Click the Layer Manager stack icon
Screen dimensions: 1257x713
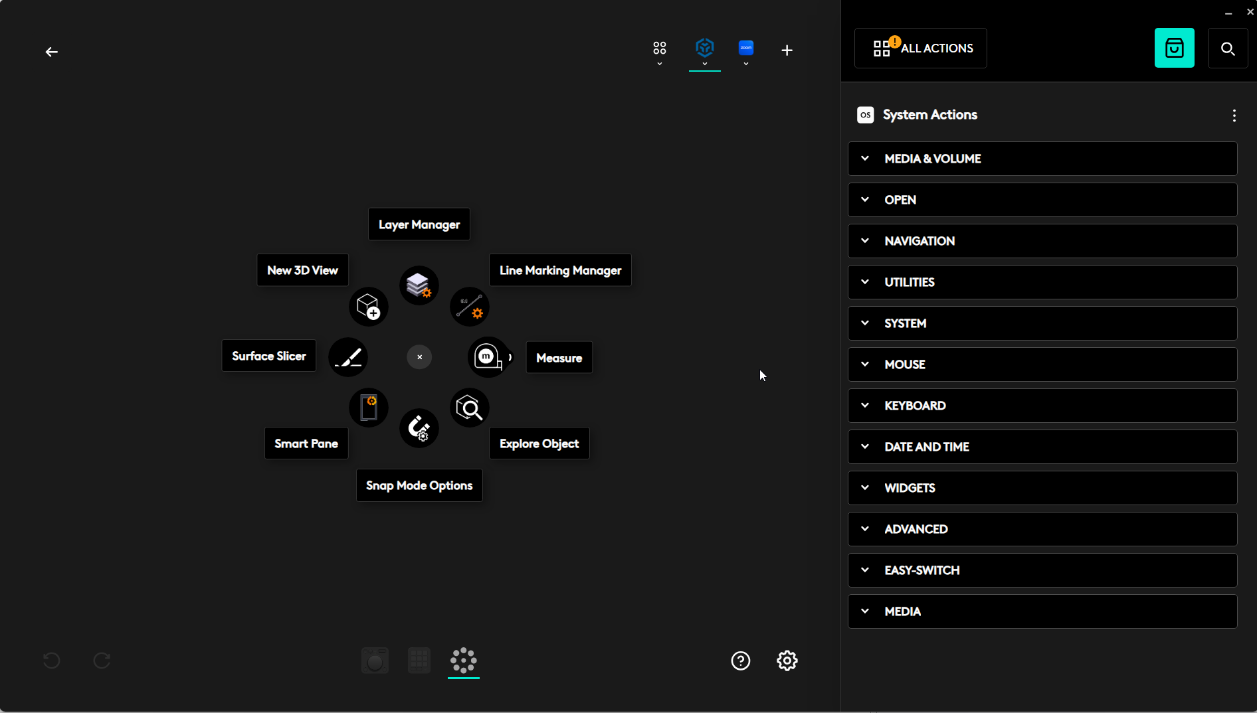click(x=419, y=285)
